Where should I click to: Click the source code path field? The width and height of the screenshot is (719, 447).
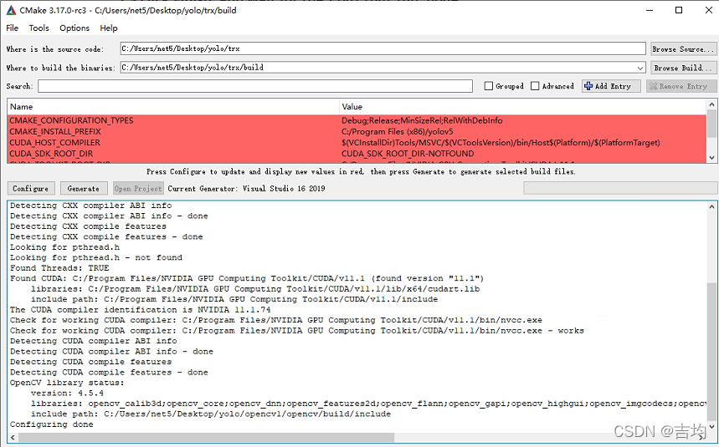(x=383, y=48)
